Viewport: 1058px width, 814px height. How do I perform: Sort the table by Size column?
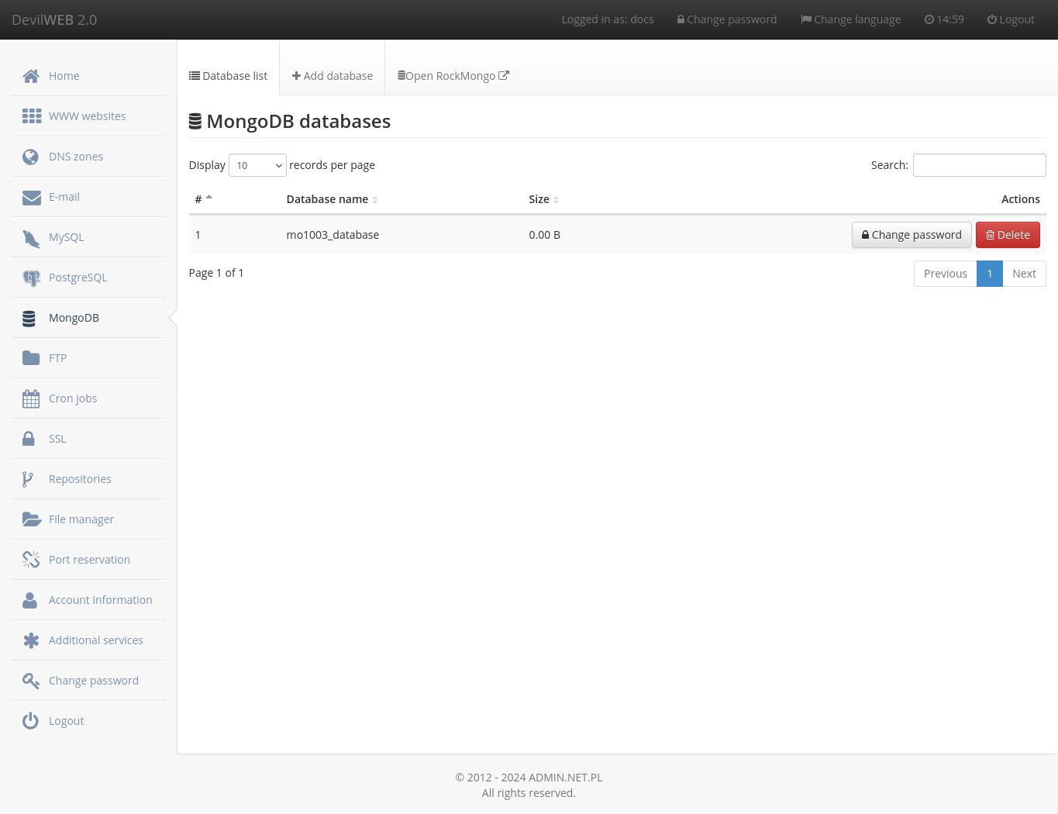pos(543,198)
